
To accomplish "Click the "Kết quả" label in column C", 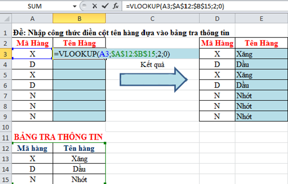I will (152, 64).
